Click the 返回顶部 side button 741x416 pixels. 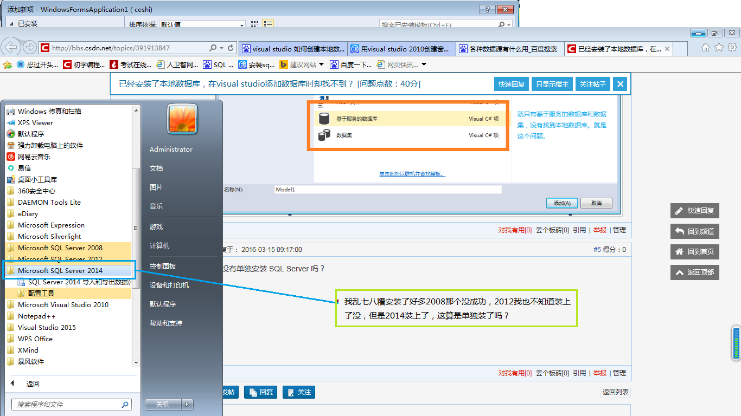[x=695, y=272]
